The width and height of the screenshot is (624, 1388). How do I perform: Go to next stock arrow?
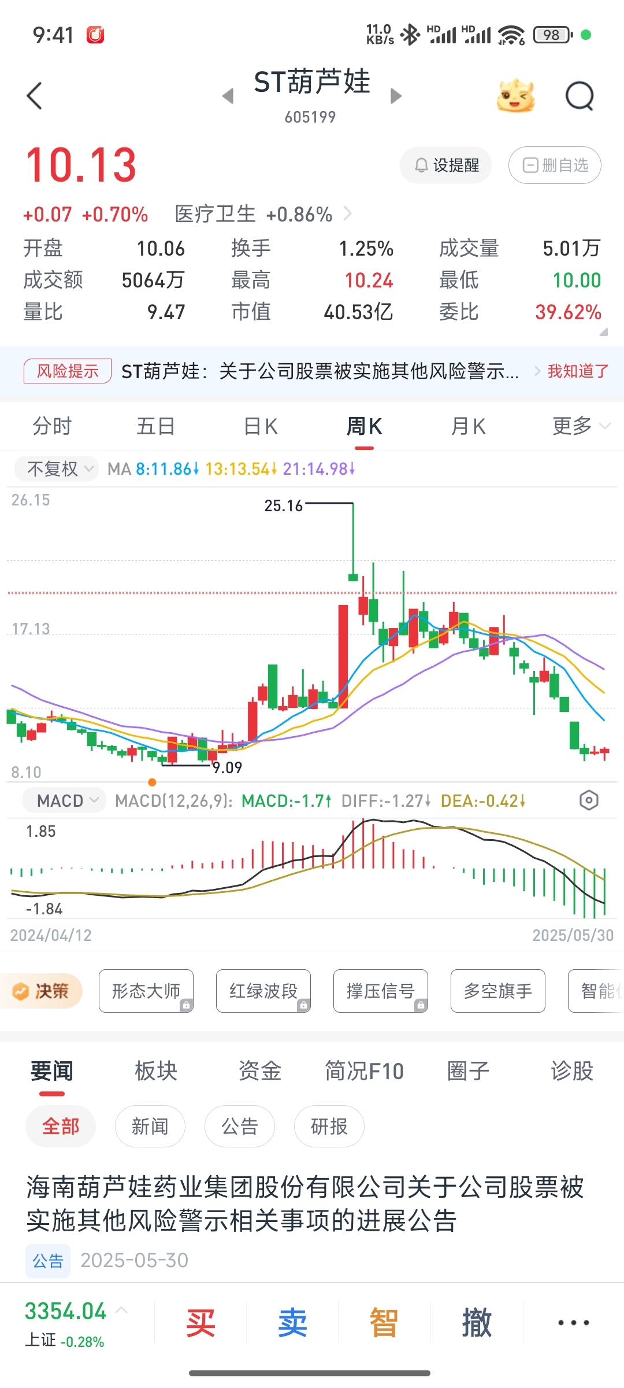(396, 95)
